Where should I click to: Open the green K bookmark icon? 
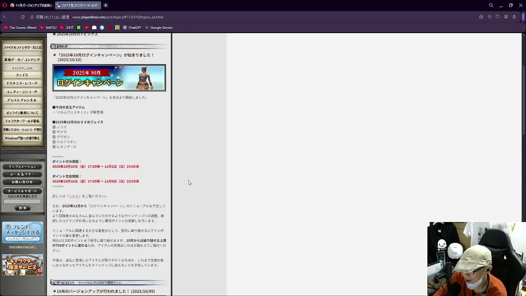click(x=79, y=28)
